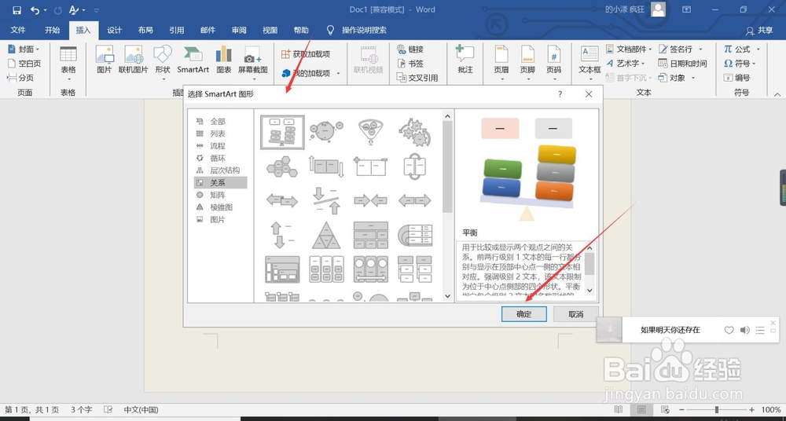Click the 艺术字 WordArt icon
The width and height of the screenshot is (786, 421).
[x=610, y=64]
